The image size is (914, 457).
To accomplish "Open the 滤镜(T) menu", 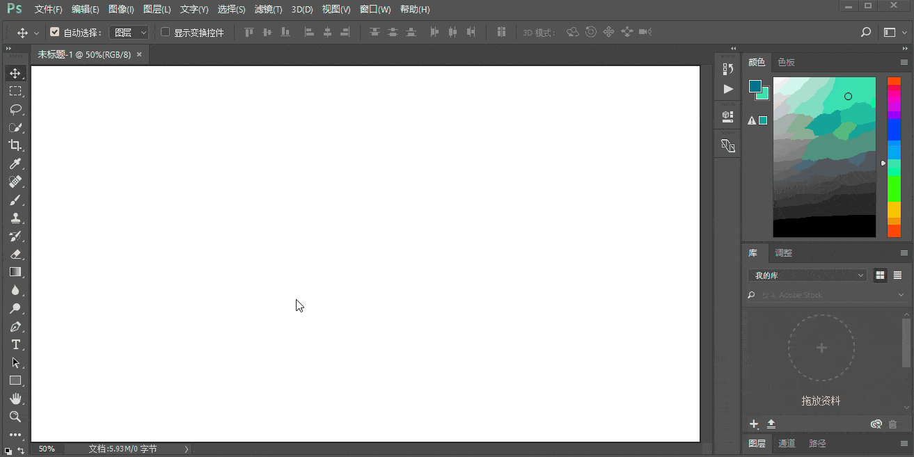I will [x=269, y=10].
